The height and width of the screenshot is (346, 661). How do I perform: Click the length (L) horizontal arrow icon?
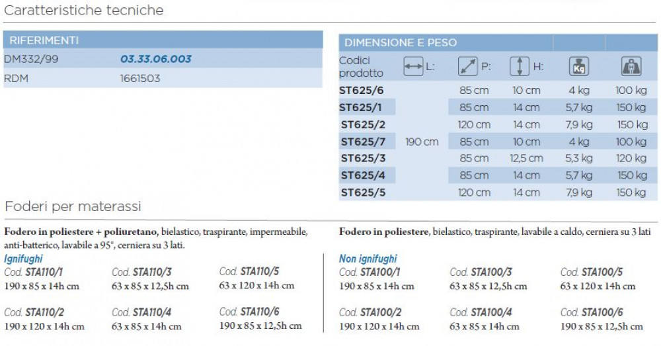coord(412,67)
